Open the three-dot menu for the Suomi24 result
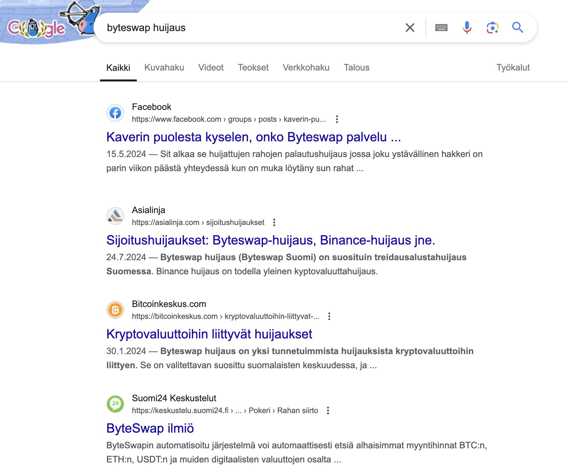This screenshot has height=473, width=567. 328,410
